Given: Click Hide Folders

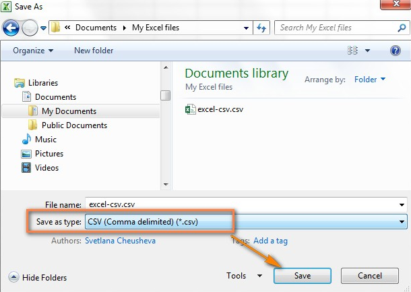Looking at the screenshot, I should pos(44,278).
